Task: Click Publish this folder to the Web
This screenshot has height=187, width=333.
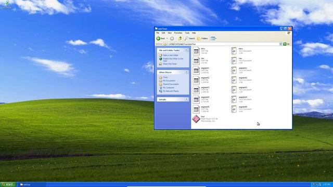Action: tap(173, 60)
